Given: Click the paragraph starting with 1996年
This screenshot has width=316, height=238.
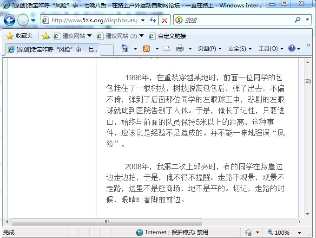Looking at the screenshot, I should pyautogui.click(x=195, y=111).
